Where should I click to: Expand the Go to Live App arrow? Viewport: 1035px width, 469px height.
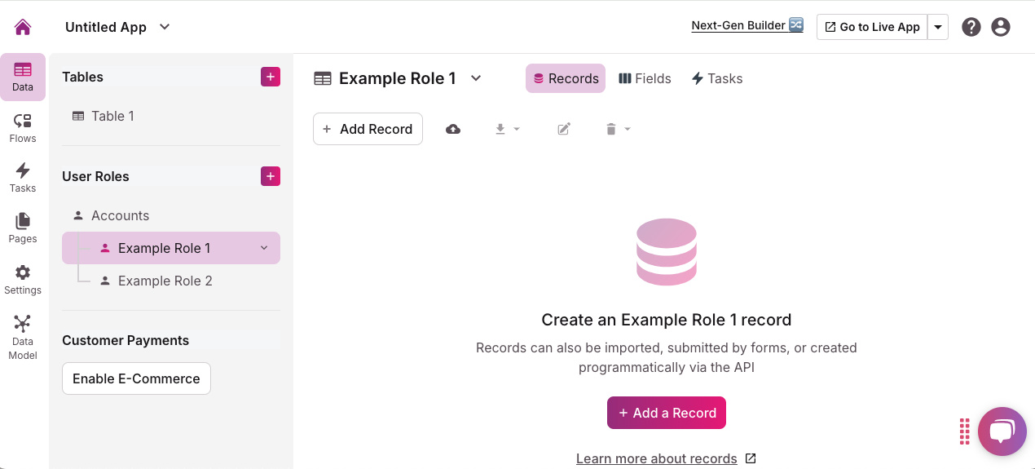coord(938,27)
